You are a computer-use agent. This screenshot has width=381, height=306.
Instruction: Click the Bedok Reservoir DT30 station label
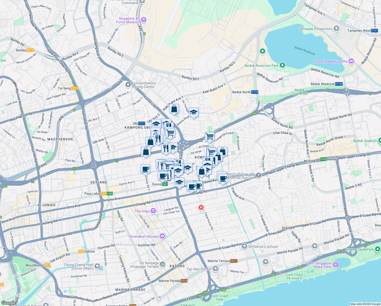(327, 84)
